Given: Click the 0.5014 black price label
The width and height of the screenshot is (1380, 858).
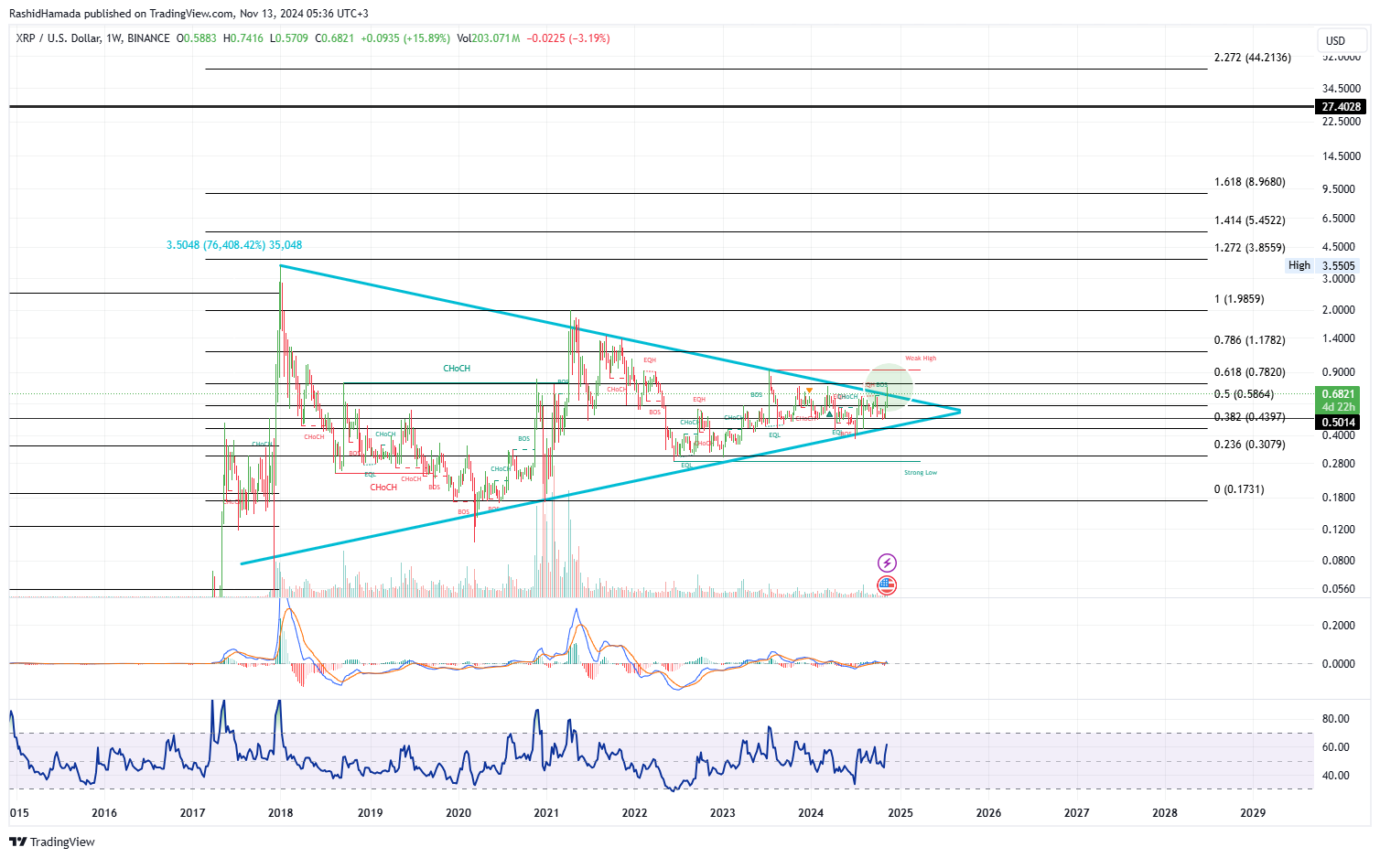Looking at the screenshot, I should [x=1338, y=423].
